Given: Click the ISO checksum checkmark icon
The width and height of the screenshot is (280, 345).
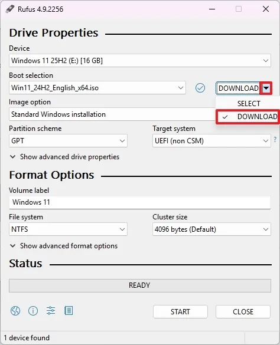Looking at the screenshot, I should click(x=200, y=88).
